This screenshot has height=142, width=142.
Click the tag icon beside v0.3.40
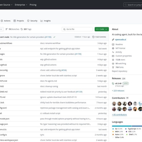pos(113,84)
